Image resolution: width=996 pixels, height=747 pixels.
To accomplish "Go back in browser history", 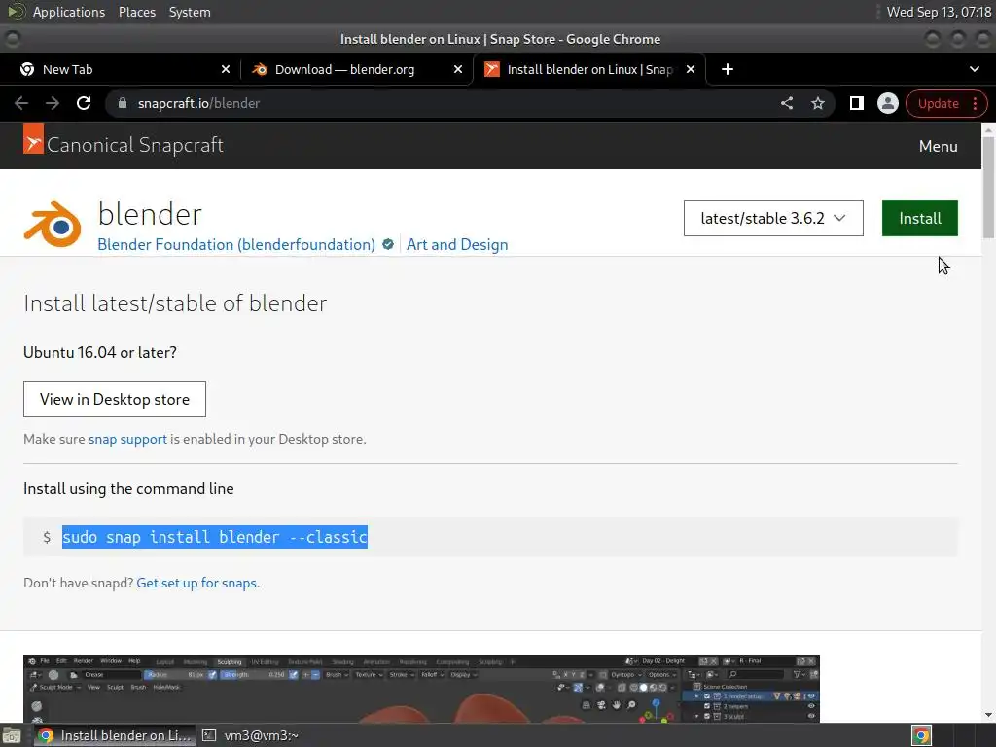I will click(x=21, y=103).
